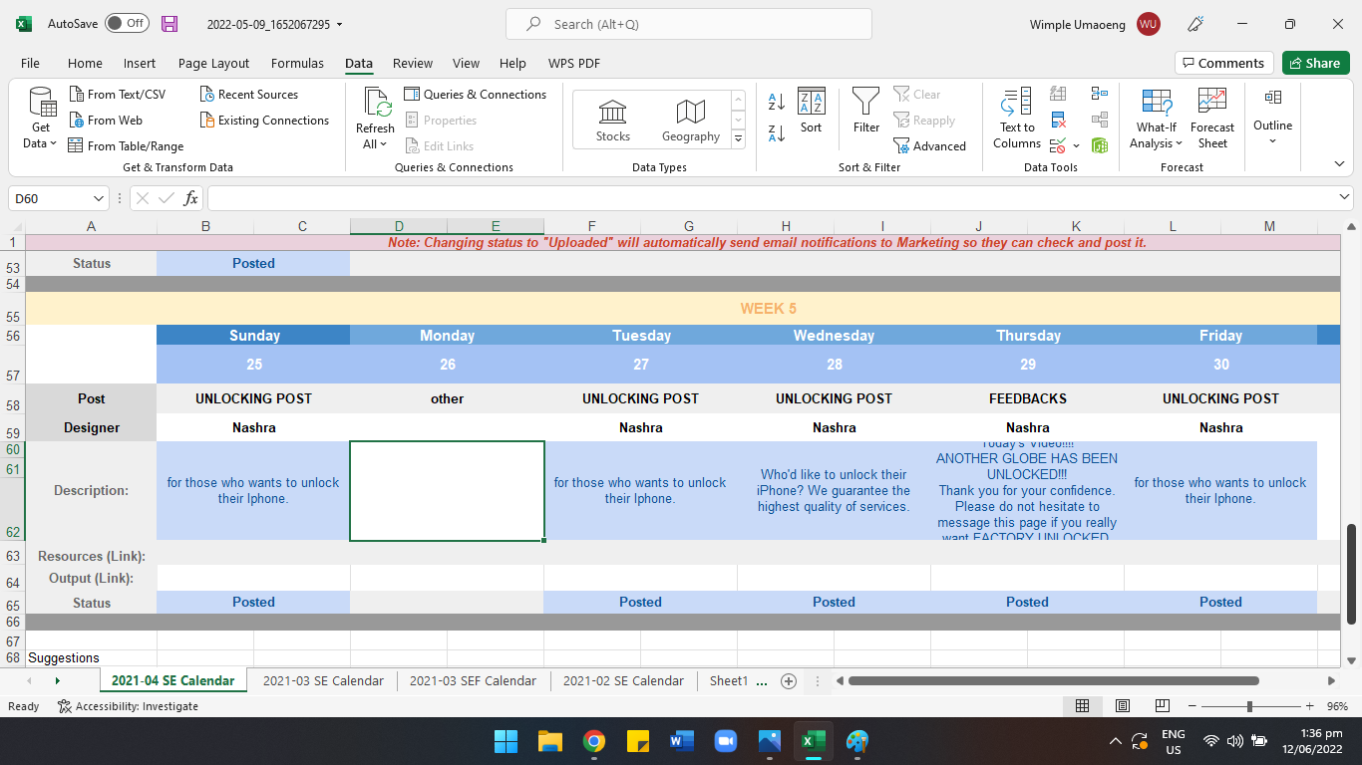Add a new sheet

coord(789,681)
